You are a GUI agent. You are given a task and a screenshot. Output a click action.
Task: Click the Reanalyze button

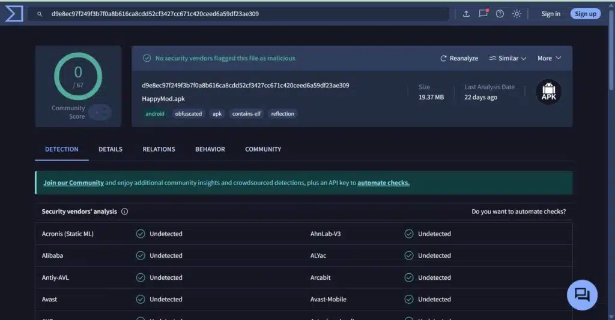tap(459, 58)
